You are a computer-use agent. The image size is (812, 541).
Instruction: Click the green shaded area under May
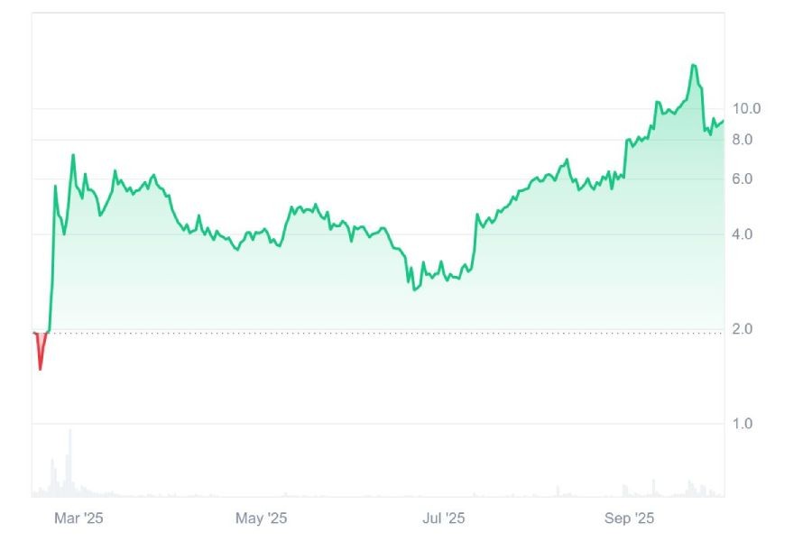coord(271,289)
